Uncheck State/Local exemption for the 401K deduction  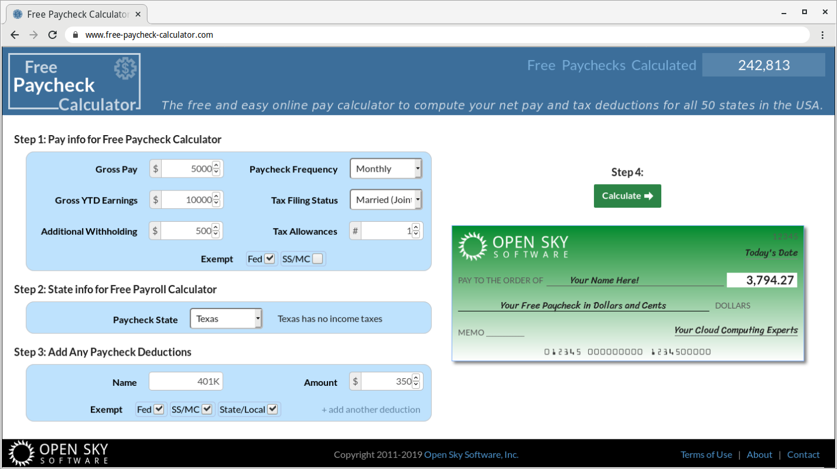tap(272, 409)
